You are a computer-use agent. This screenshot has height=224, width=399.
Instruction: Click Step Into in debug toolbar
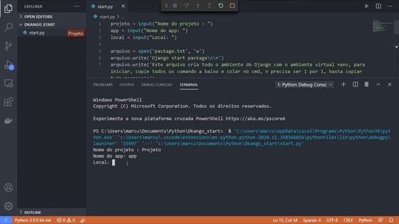198,6
